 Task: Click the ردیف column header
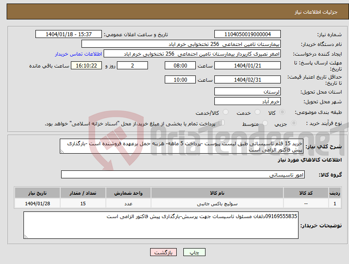[x=335, y=193]
